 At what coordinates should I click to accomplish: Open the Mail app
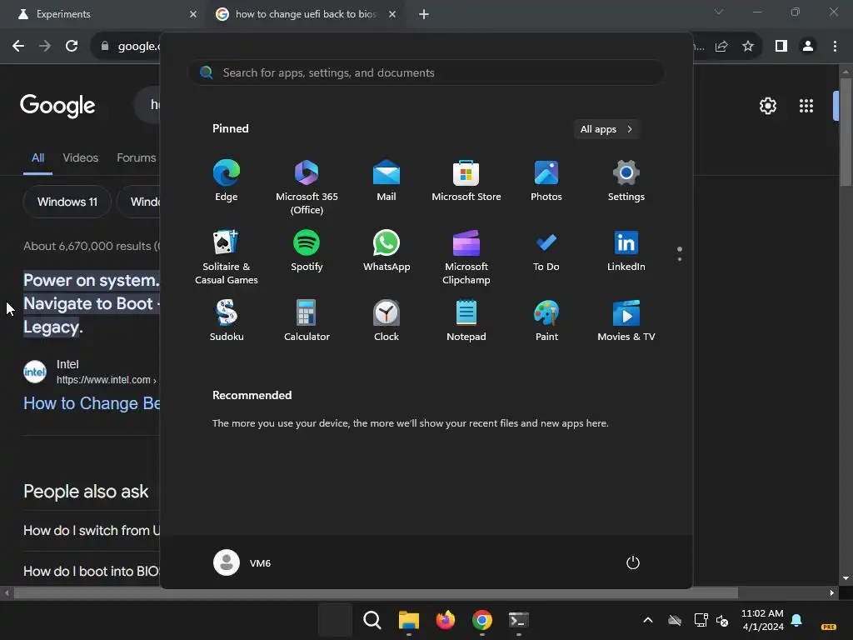(x=387, y=181)
